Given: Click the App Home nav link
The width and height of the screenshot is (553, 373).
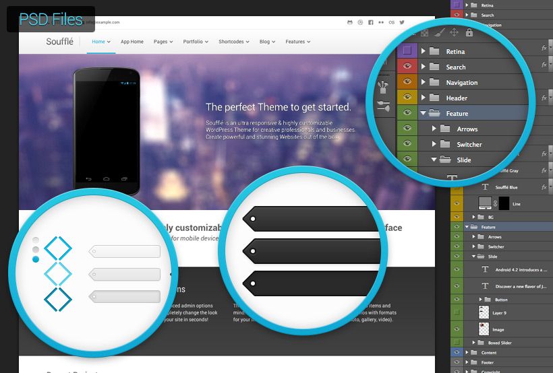Looking at the screenshot, I should 132,42.
